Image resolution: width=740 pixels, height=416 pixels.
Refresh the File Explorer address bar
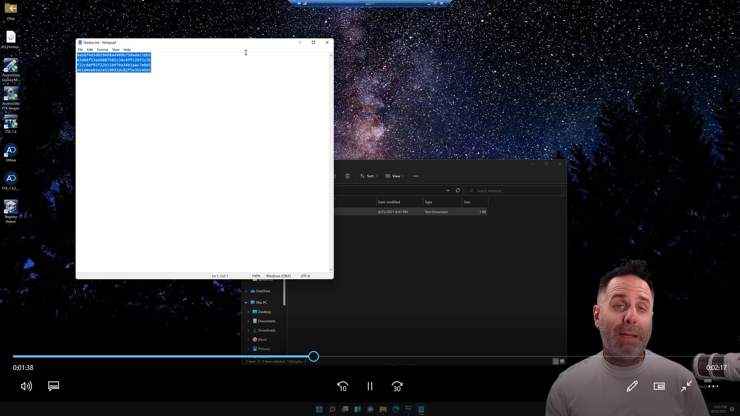[x=458, y=191]
